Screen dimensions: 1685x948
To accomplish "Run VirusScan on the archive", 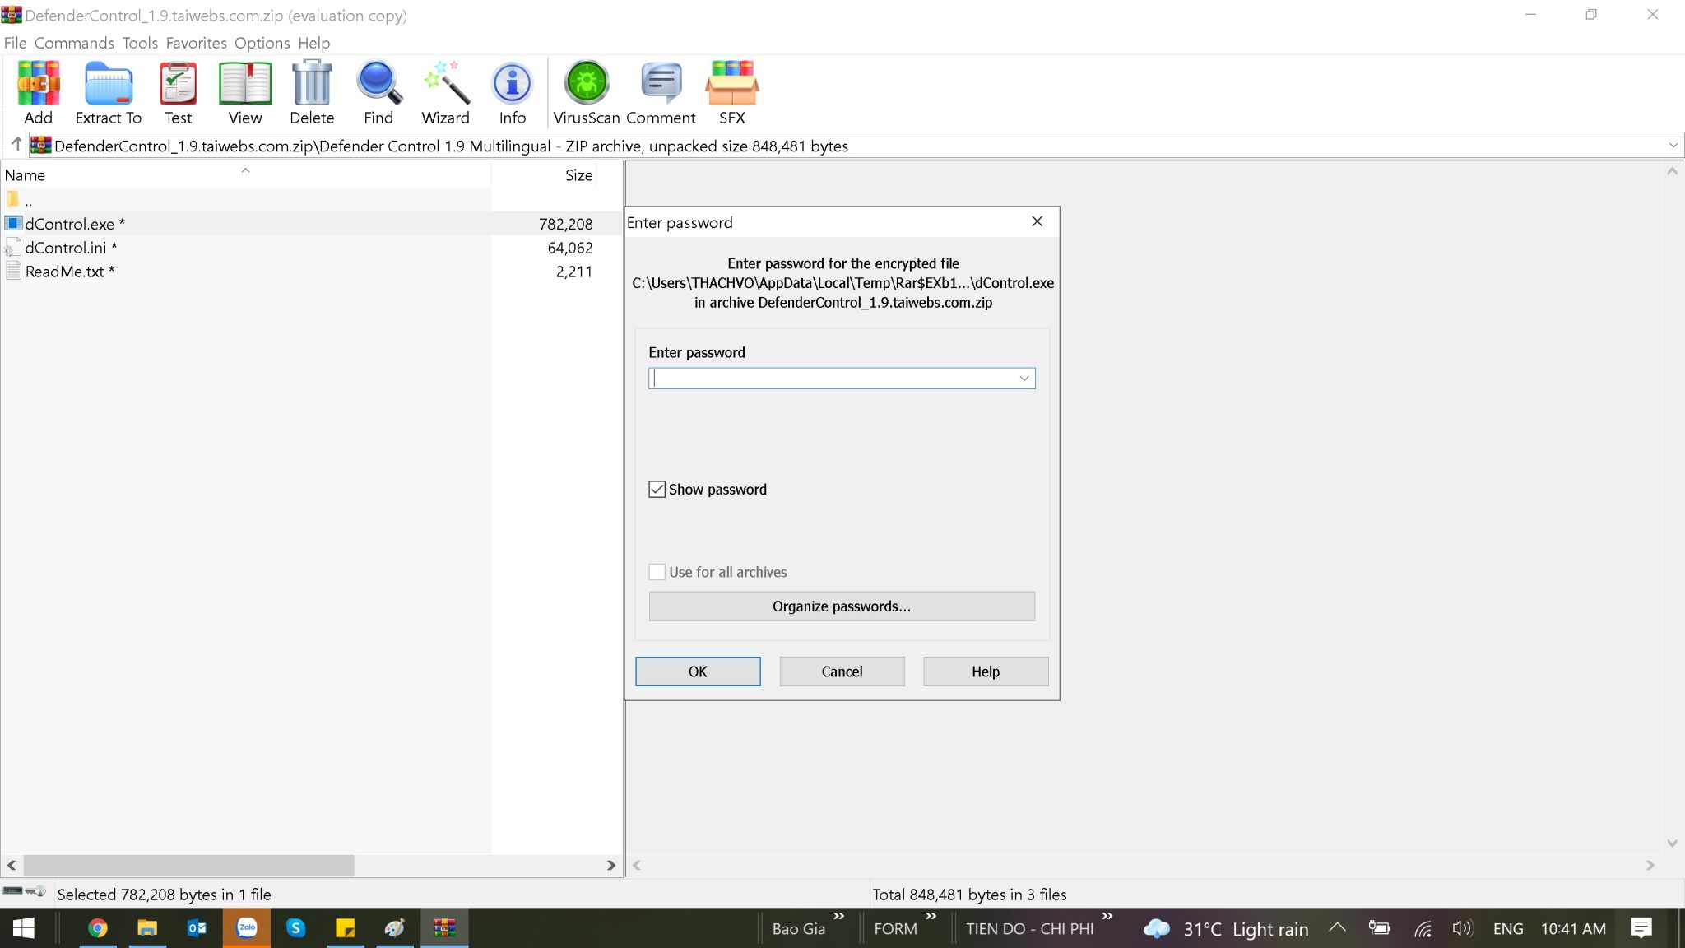I will [585, 91].
